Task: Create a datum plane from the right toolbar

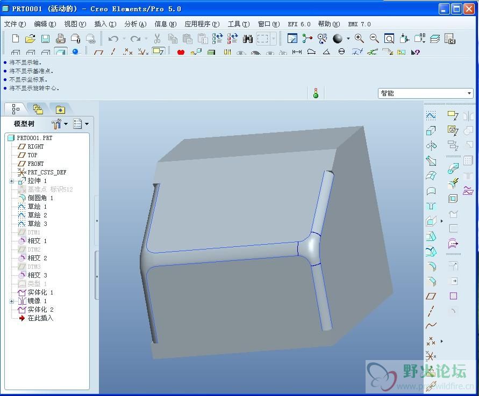Action: point(431,296)
